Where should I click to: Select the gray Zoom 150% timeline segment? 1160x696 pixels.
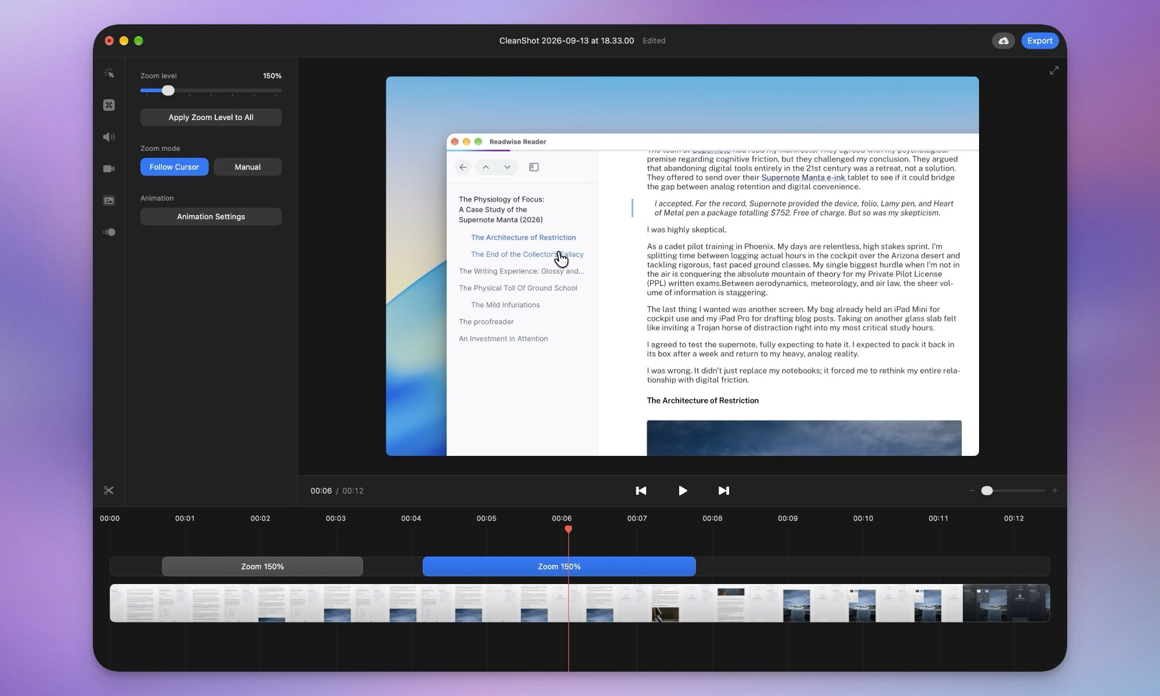(x=262, y=567)
